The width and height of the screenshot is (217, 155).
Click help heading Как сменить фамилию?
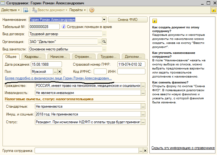point(170,82)
